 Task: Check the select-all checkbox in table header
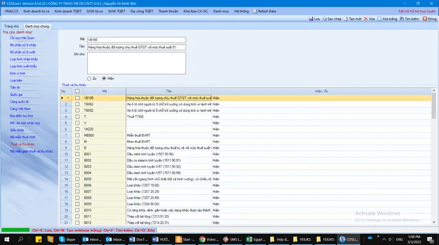(77, 91)
